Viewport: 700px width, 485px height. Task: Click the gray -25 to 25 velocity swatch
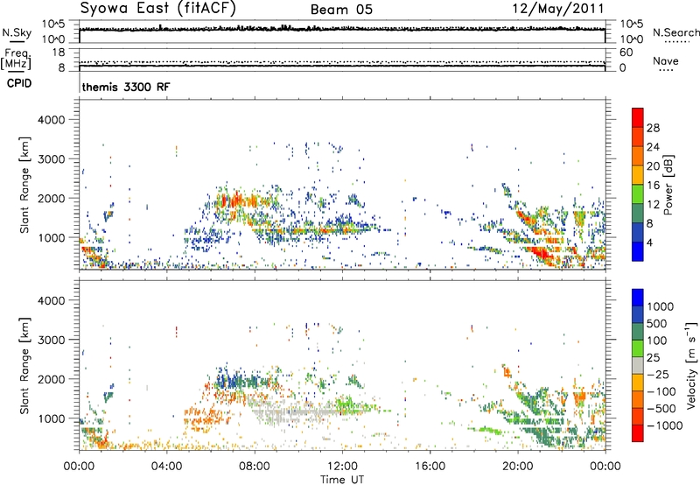point(638,365)
